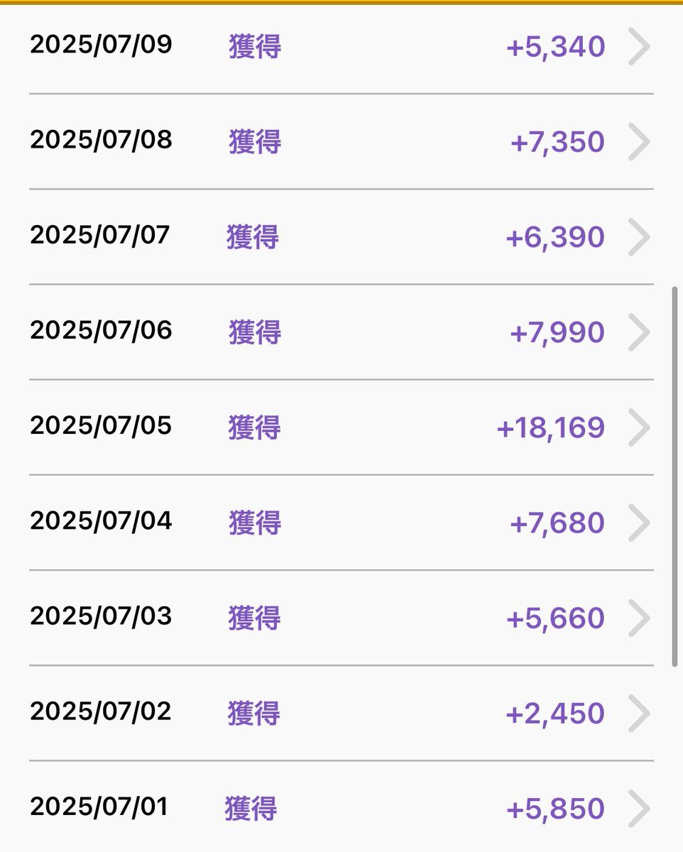The image size is (683, 852).
Task: Click the +6,390 points amount
Action: [x=555, y=237]
